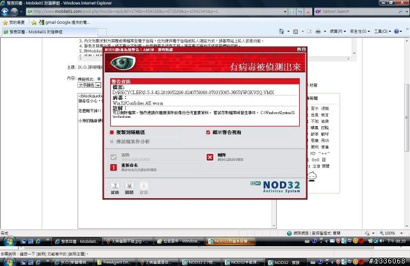Image resolution: width=410 pixels, height=266 pixels.
Task: Click the IE Back arrow button
Action: click(x=4, y=12)
